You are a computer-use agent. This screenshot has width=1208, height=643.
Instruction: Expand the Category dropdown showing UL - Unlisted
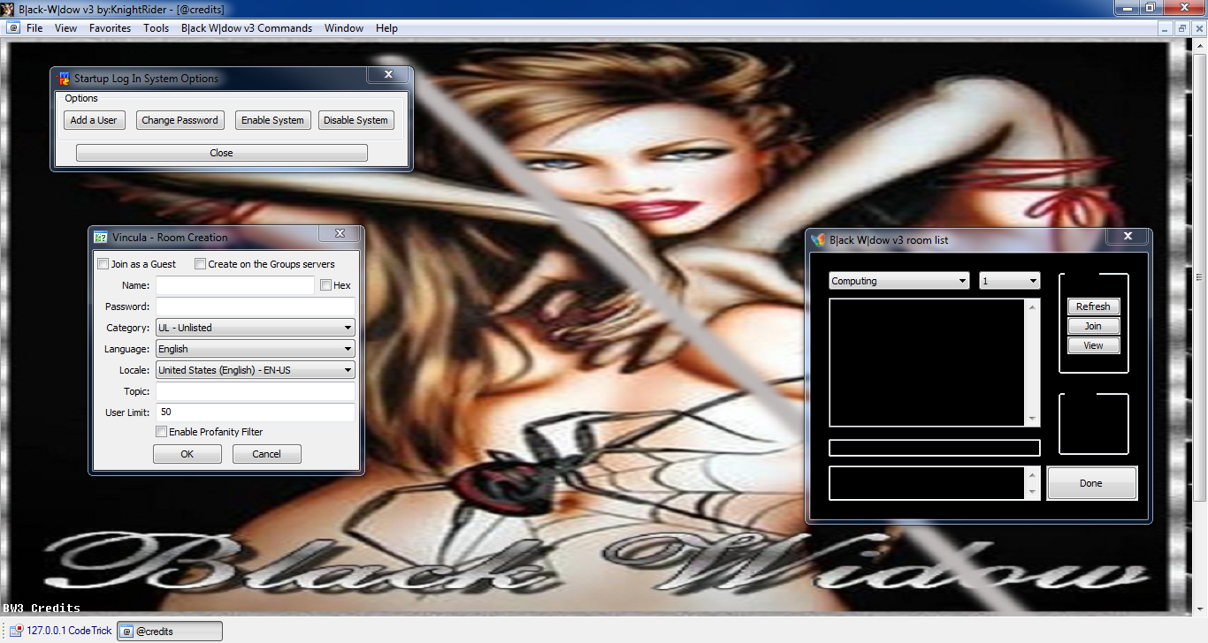tap(256, 328)
